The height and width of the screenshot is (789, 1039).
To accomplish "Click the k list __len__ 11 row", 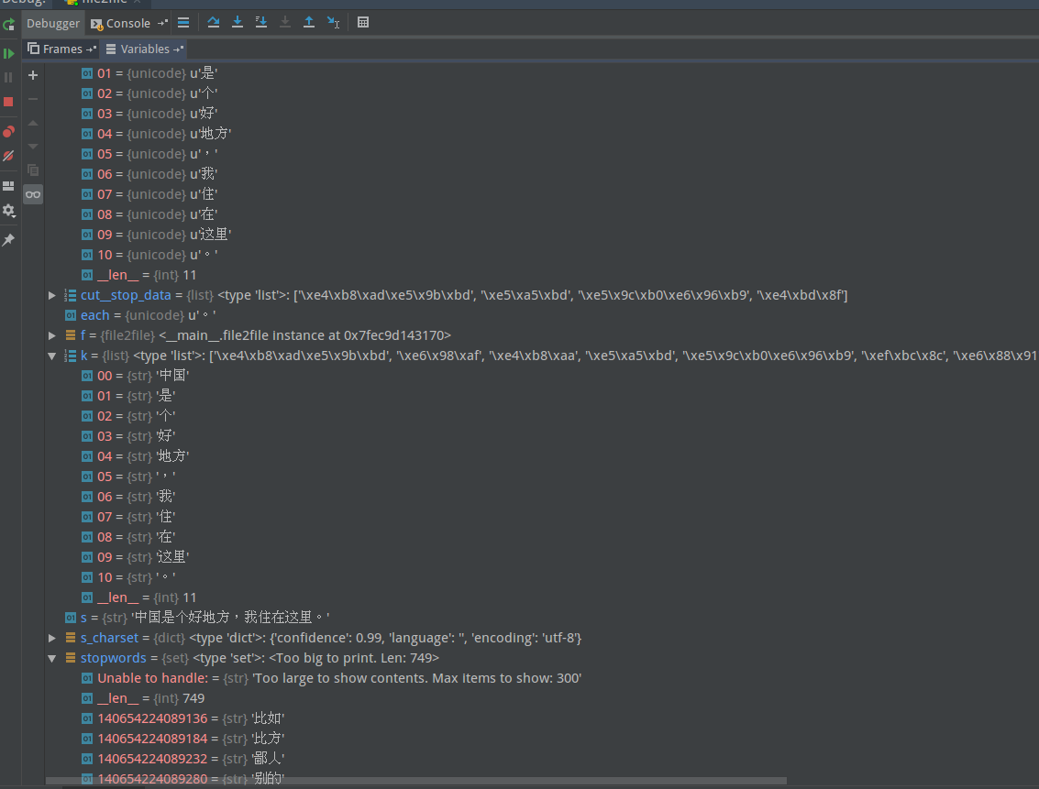I will [x=139, y=597].
